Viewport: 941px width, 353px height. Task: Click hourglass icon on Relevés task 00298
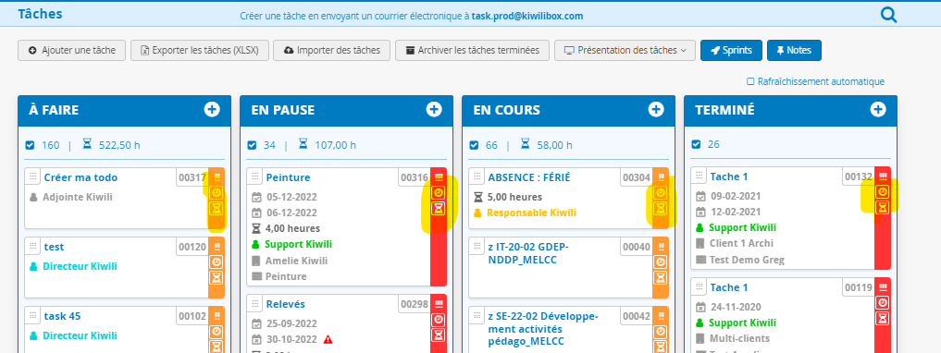[x=439, y=335]
